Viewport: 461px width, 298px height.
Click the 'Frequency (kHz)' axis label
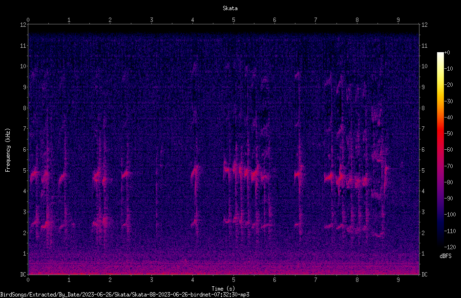pyautogui.click(x=8, y=150)
